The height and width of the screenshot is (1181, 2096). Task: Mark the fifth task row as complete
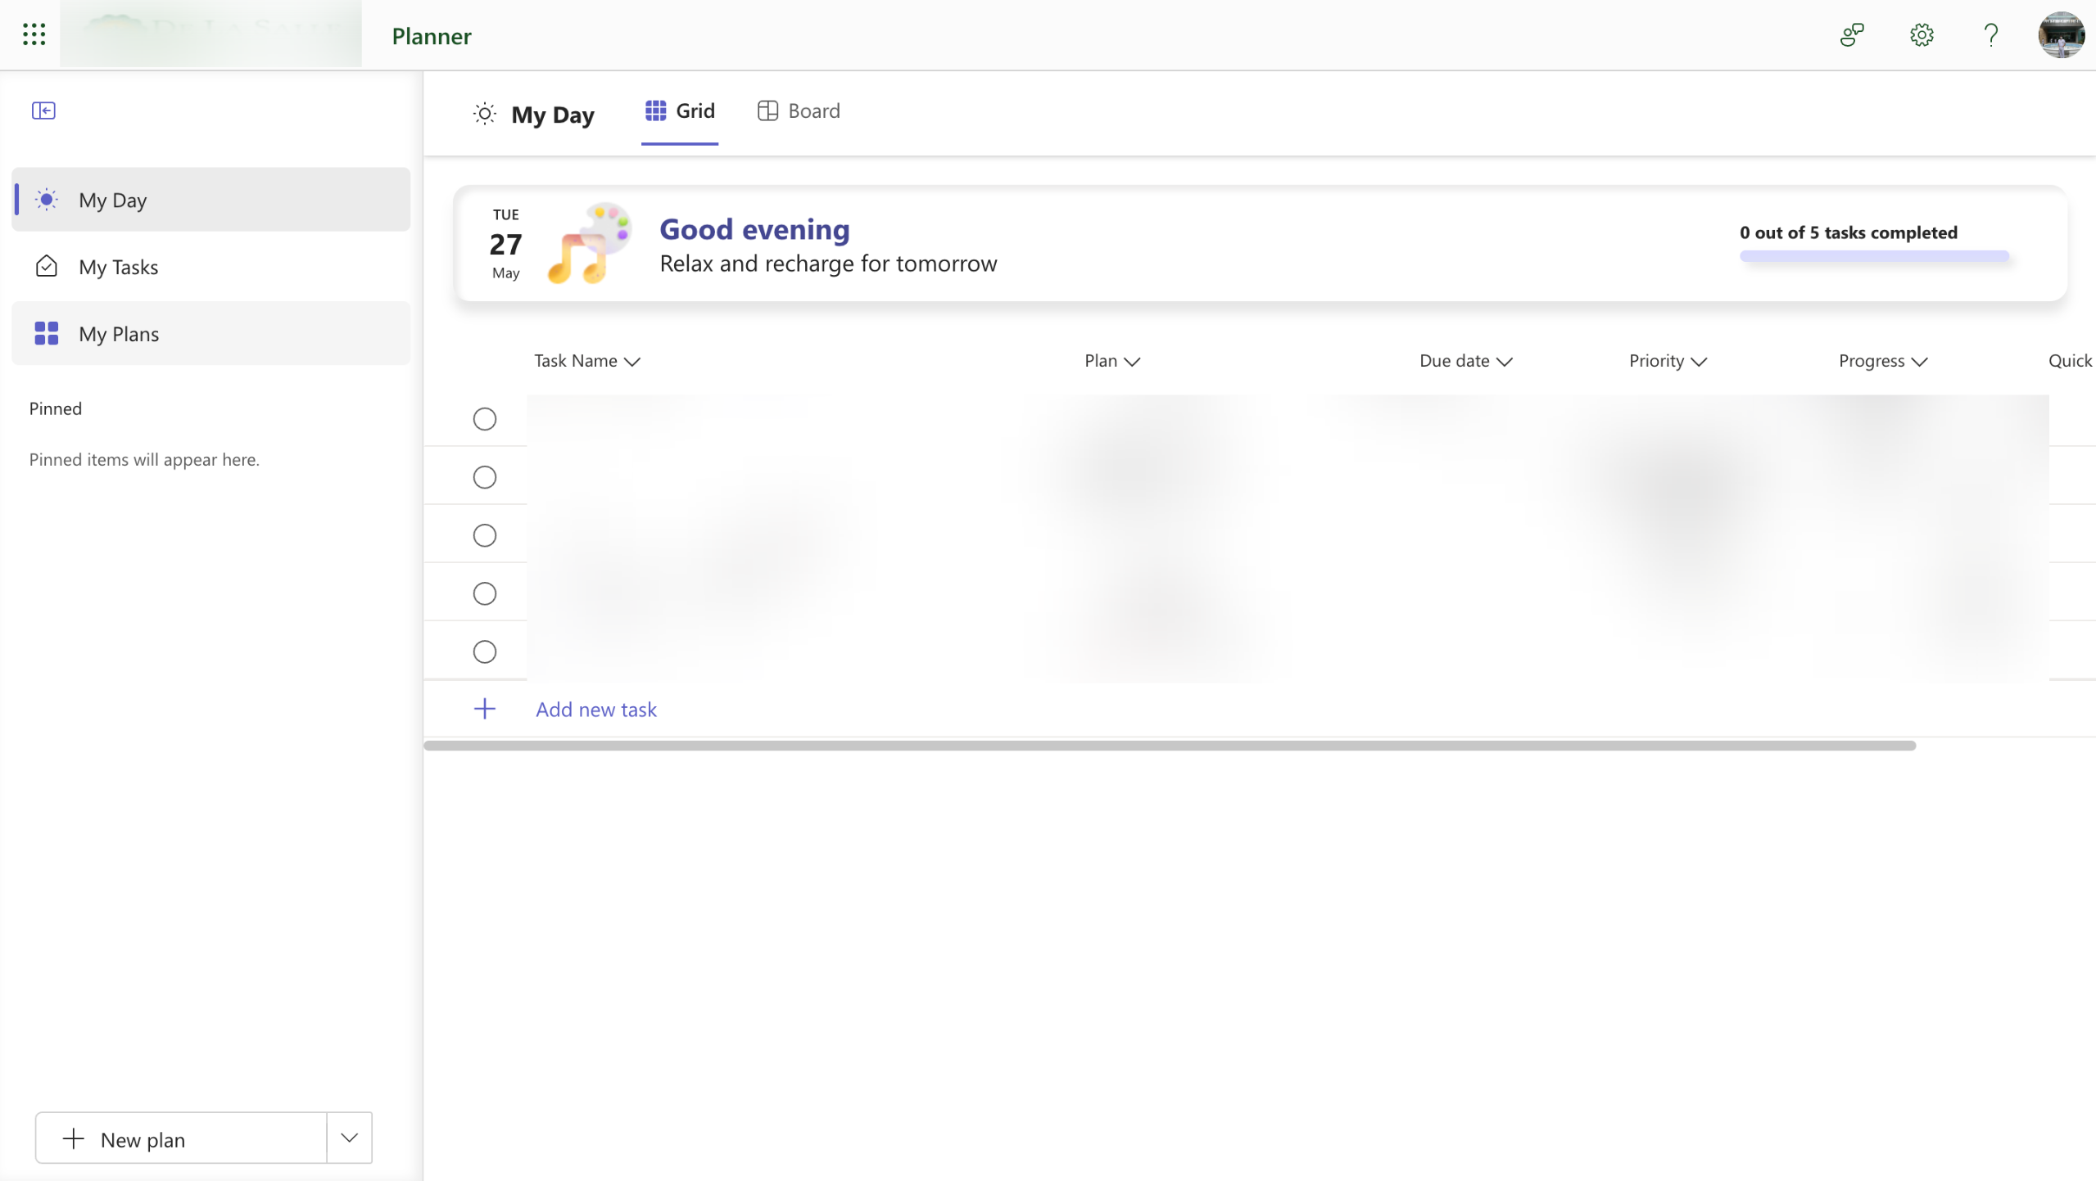[485, 651]
